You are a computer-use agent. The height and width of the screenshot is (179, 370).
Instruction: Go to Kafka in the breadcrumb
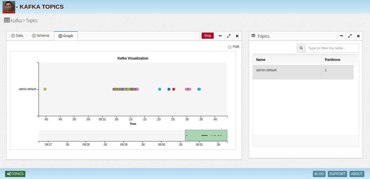(x=16, y=20)
